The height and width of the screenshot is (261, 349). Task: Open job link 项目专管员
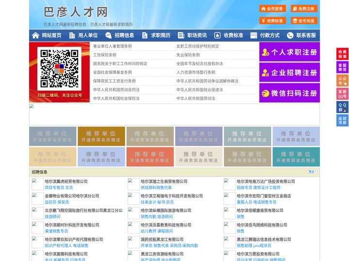click(54, 188)
